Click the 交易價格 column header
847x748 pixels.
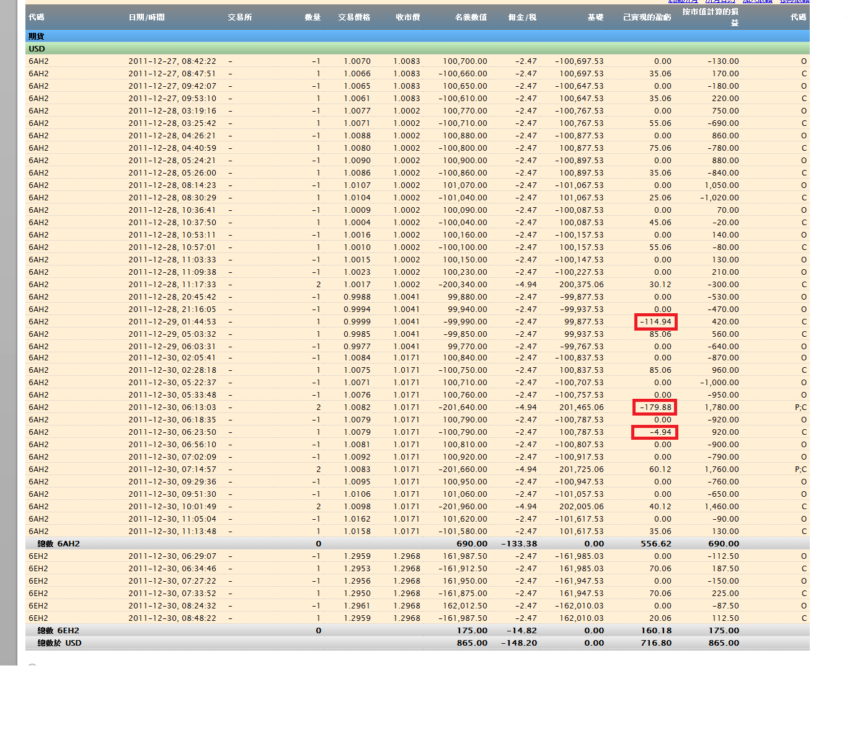tap(354, 17)
